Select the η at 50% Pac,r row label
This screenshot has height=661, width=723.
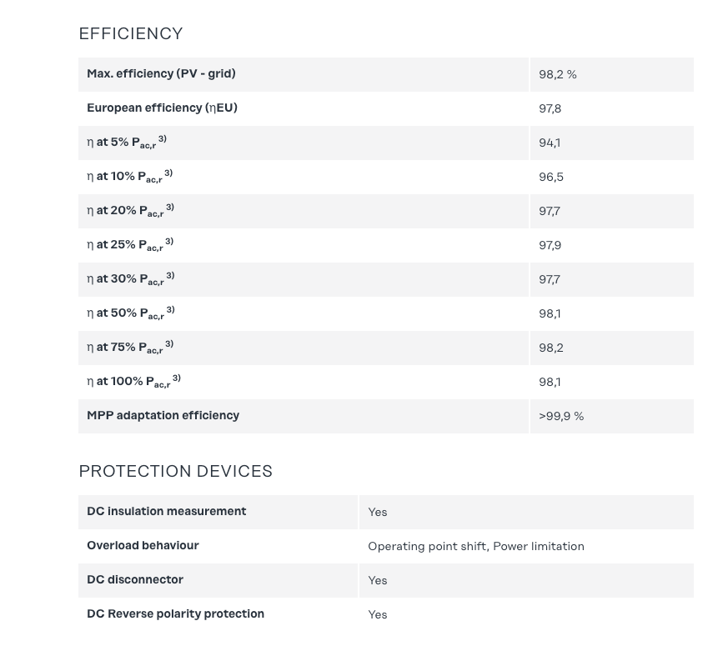[x=130, y=313]
